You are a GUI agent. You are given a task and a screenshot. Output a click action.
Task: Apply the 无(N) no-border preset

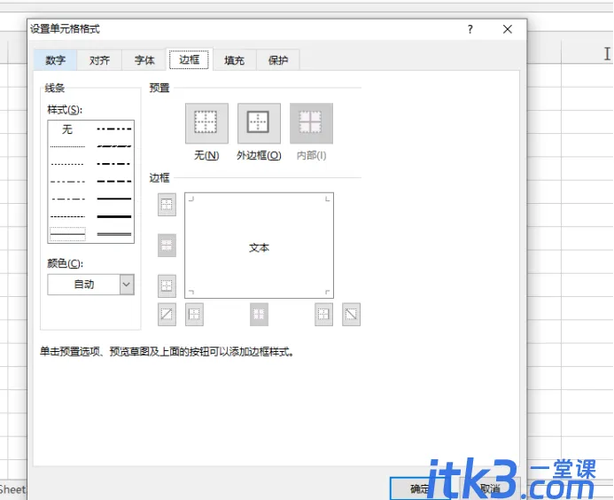tap(206, 123)
